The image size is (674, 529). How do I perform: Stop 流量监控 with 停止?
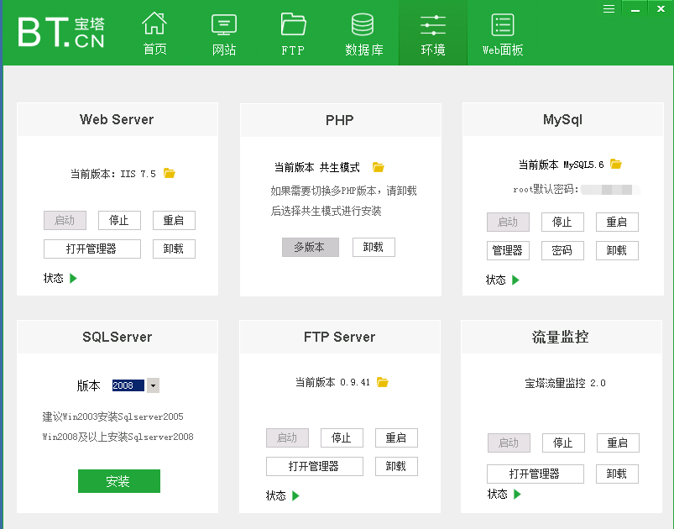563,443
